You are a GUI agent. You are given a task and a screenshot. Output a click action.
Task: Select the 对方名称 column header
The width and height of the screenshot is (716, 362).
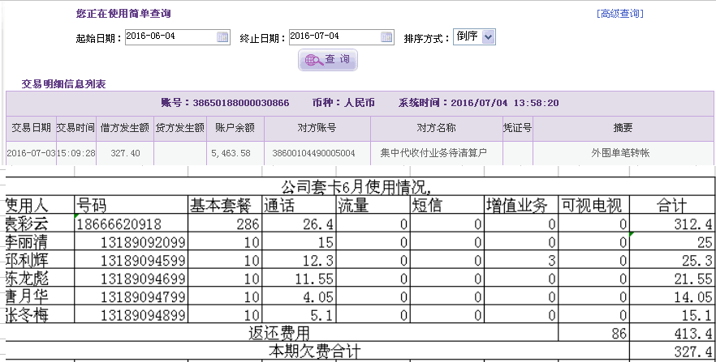tap(436, 128)
